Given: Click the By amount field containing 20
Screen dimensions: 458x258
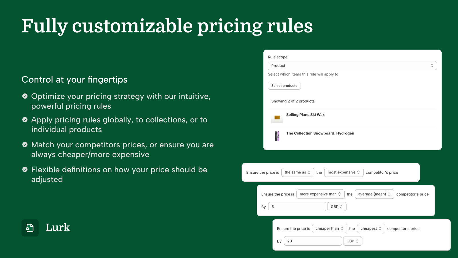Looking at the screenshot, I should [313, 241].
